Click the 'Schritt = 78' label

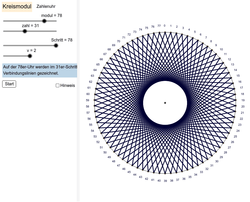(x=62, y=40)
